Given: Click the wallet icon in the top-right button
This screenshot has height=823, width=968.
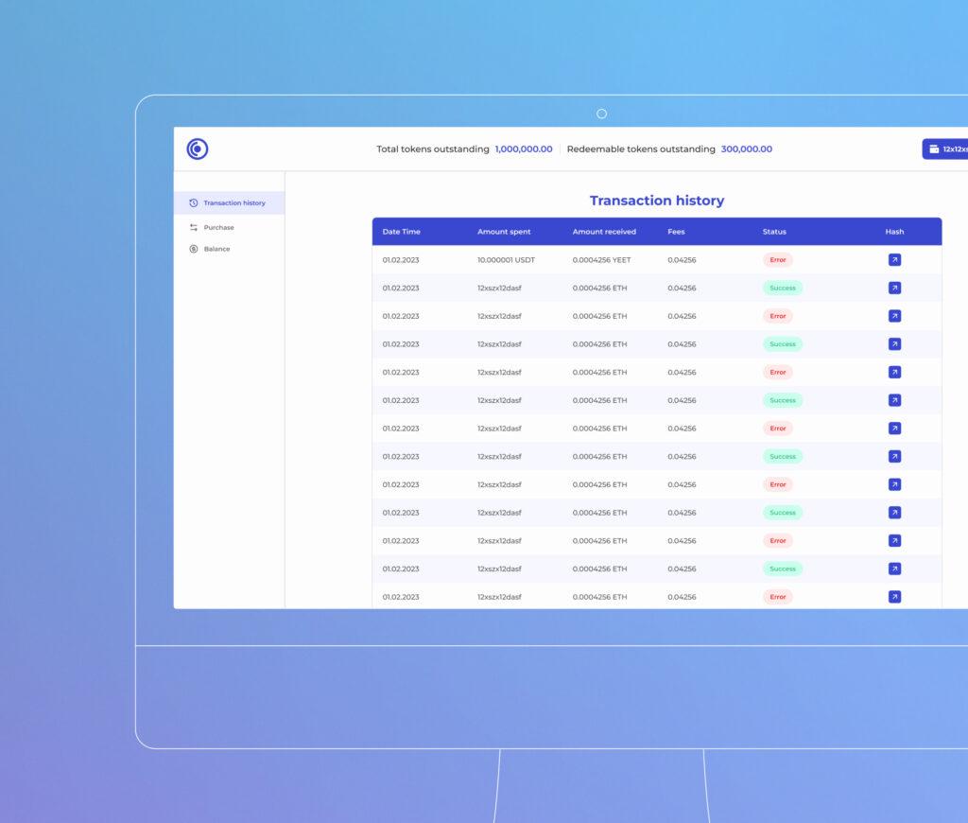Looking at the screenshot, I should click(933, 149).
